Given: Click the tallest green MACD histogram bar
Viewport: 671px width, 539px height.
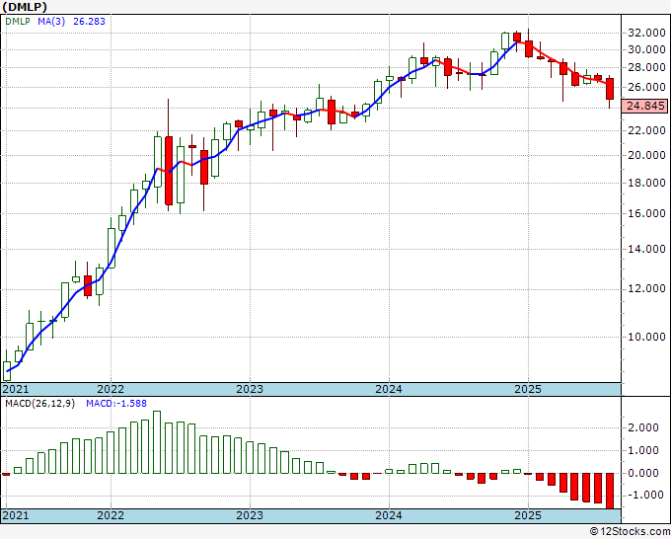Looking at the screenshot, I should pos(157,442).
